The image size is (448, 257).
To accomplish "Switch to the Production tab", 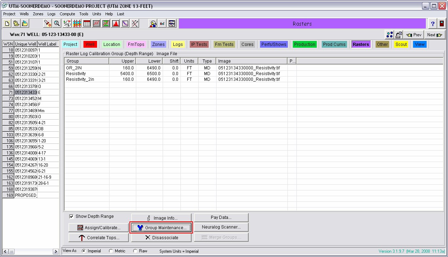I will click(x=304, y=44).
